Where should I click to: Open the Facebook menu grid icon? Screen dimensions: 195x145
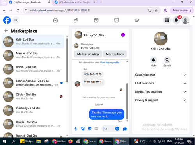(167, 20)
